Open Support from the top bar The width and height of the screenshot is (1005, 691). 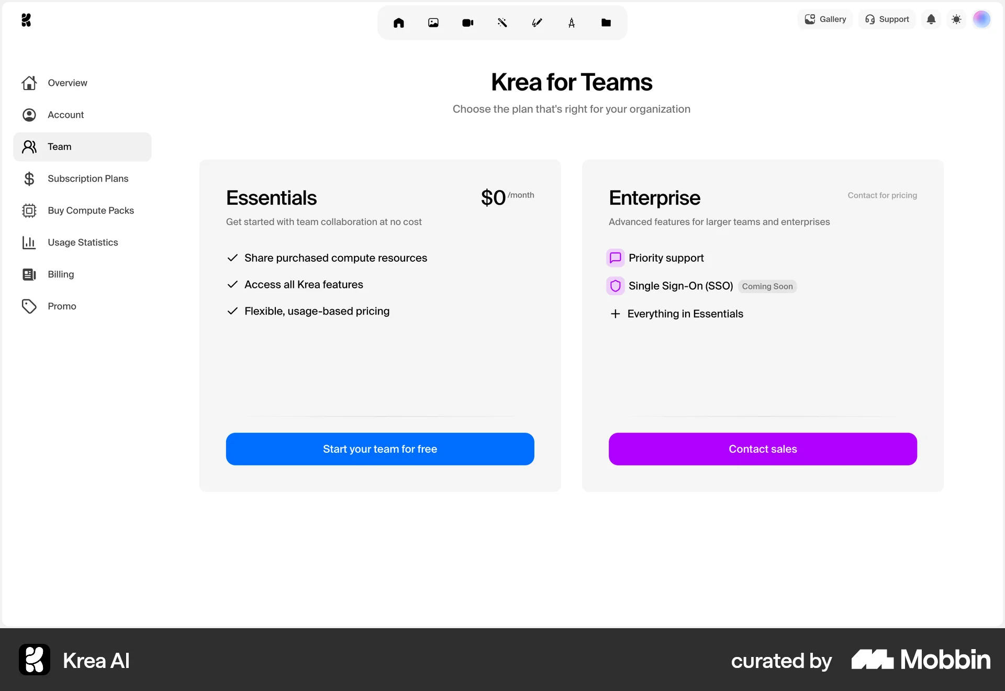[x=887, y=19]
